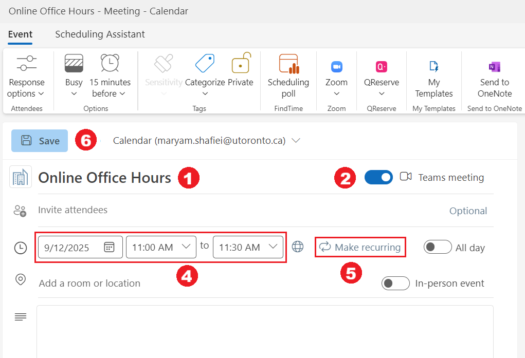This screenshot has height=358, width=525.
Task: Click Make recurring
Action: tap(360, 247)
